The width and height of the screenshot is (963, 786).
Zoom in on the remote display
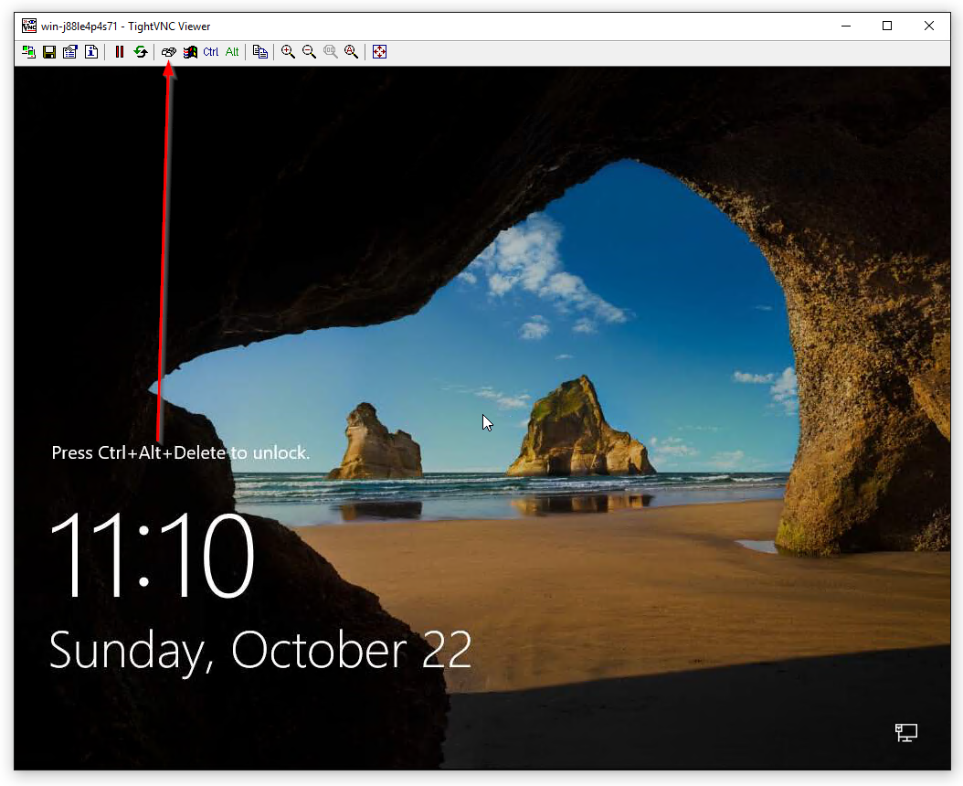[288, 51]
